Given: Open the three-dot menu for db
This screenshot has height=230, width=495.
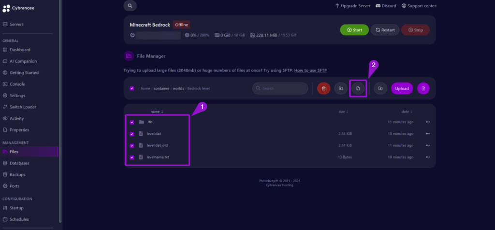Looking at the screenshot, I should (x=428, y=122).
